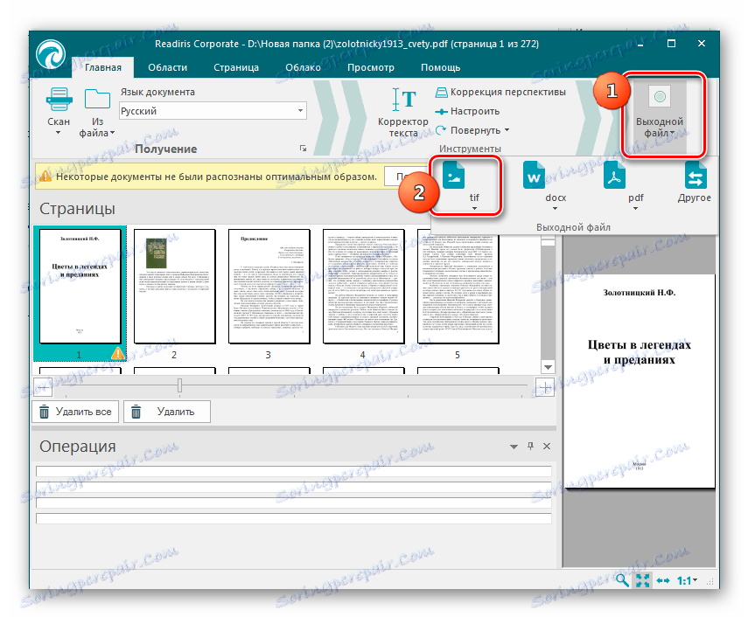Open the Другое output formats option
The height and width of the screenshot is (617, 748).
[x=695, y=181]
